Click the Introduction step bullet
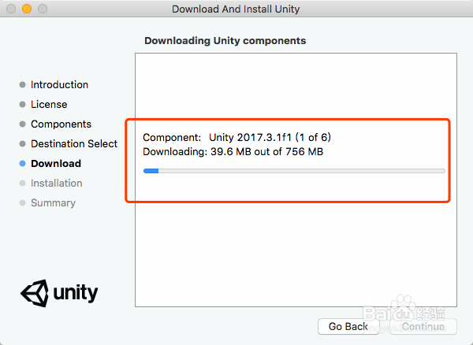Screen dimensions: 473x345 point(22,84)
